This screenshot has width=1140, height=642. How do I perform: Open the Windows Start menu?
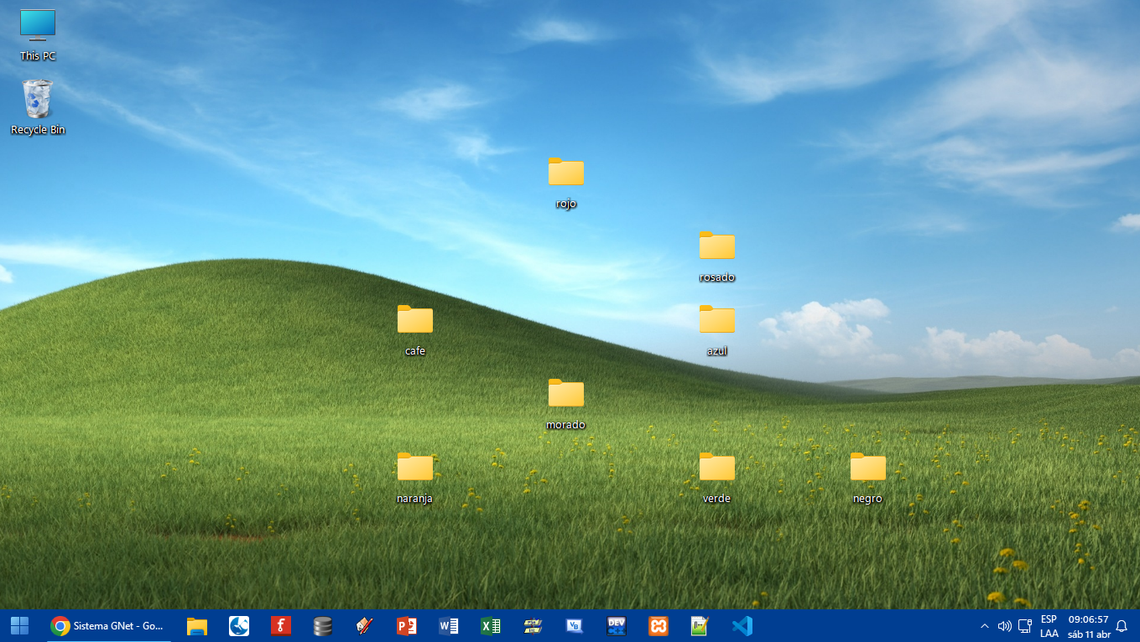(x=19, y=625)
